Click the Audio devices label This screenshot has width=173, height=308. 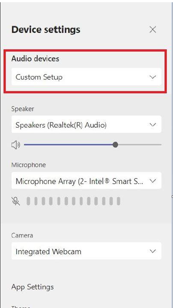point(35,59)
